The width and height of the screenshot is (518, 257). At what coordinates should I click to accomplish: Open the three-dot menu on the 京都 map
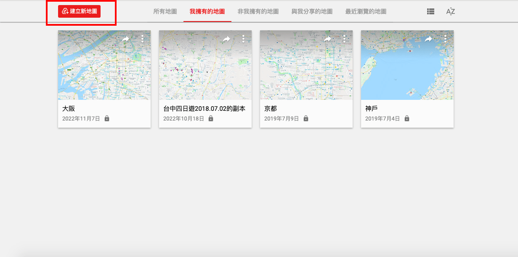tap(344, 39)
